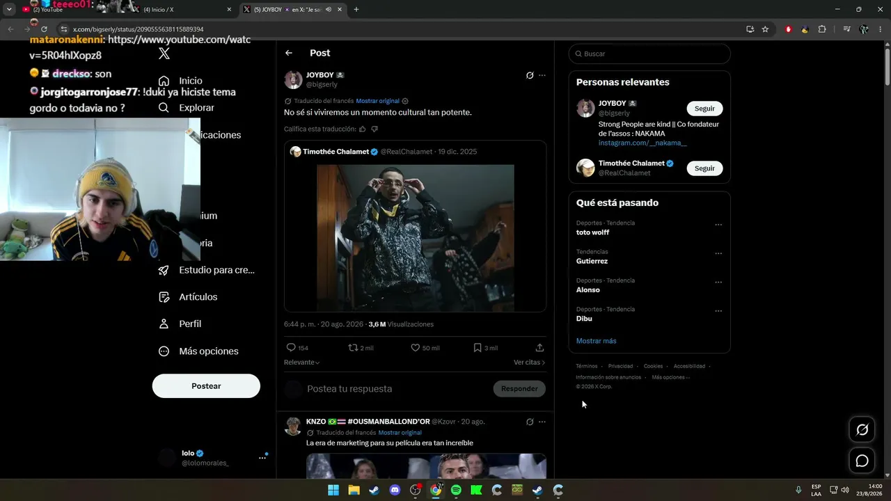Reply to post with 154 comments

297,348
